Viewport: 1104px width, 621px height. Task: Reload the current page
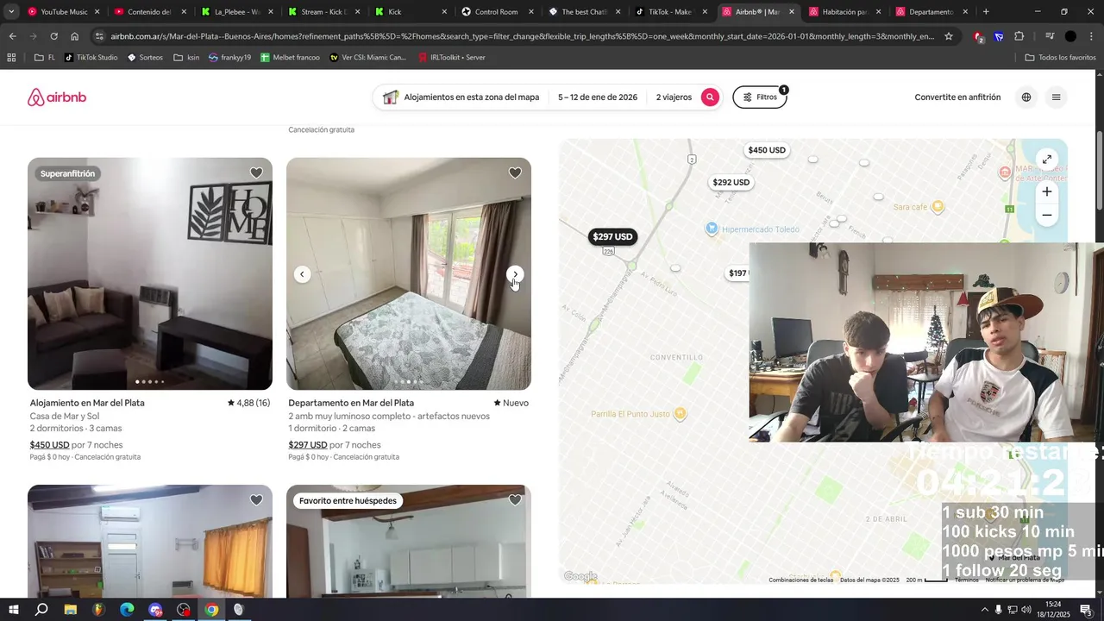(53, 36)
